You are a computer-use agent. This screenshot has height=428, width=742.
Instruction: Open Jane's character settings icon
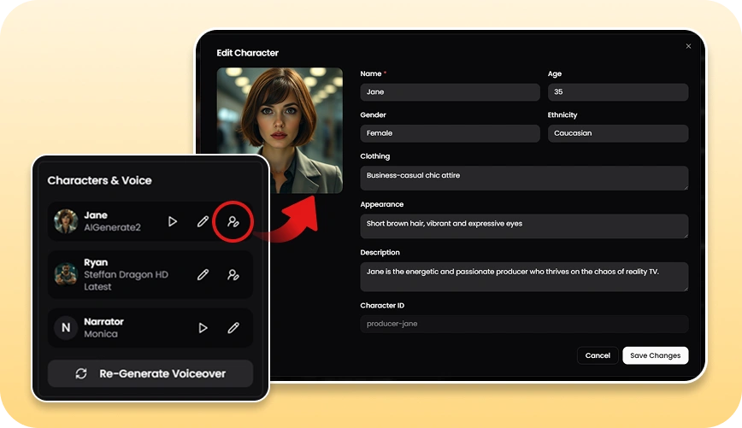pos(233,221)
